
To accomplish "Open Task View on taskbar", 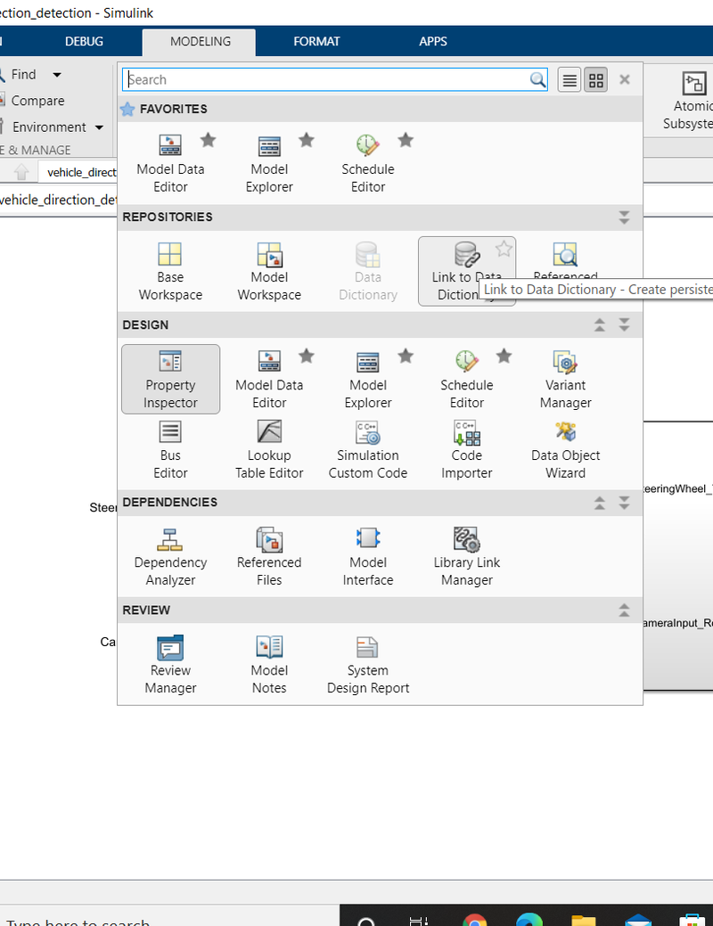I will click(419, 920).
